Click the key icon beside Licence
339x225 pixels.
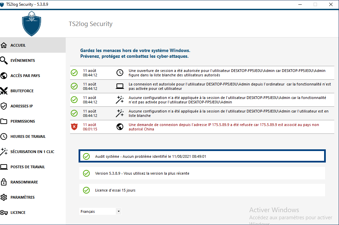pos(4,212)
